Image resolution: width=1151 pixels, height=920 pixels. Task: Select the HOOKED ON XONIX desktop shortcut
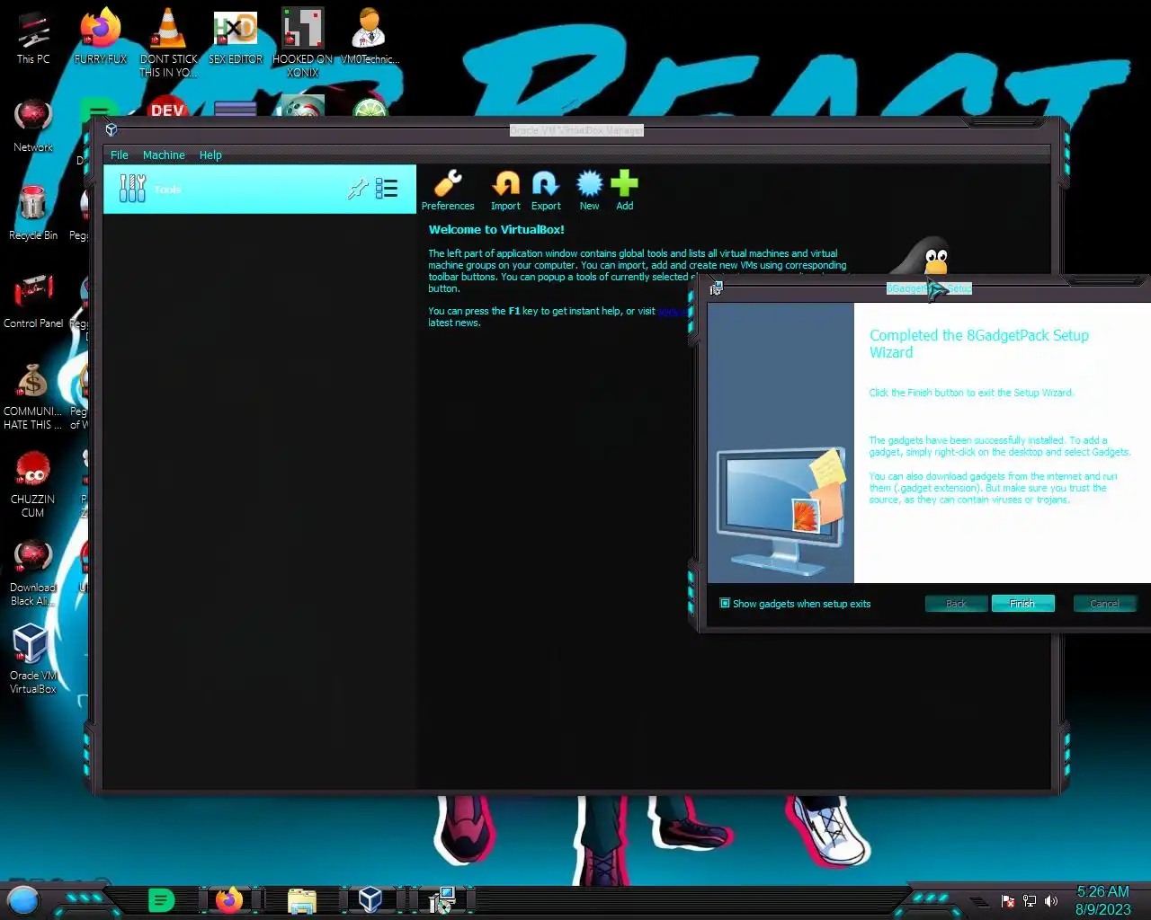click(x=303, y=43)
